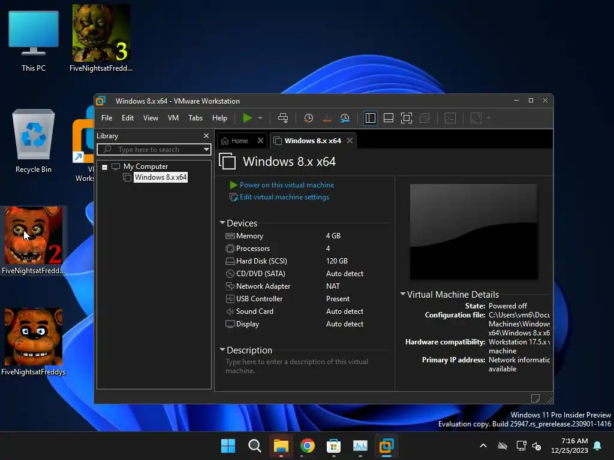Click the USB Controller device row

click(296, 298)
